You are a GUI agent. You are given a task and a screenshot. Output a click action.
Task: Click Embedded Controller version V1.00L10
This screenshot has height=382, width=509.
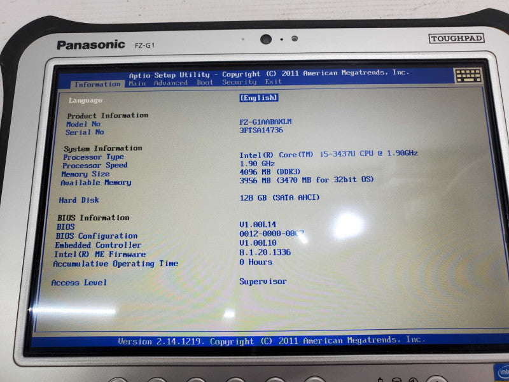[x=258, y=243]
